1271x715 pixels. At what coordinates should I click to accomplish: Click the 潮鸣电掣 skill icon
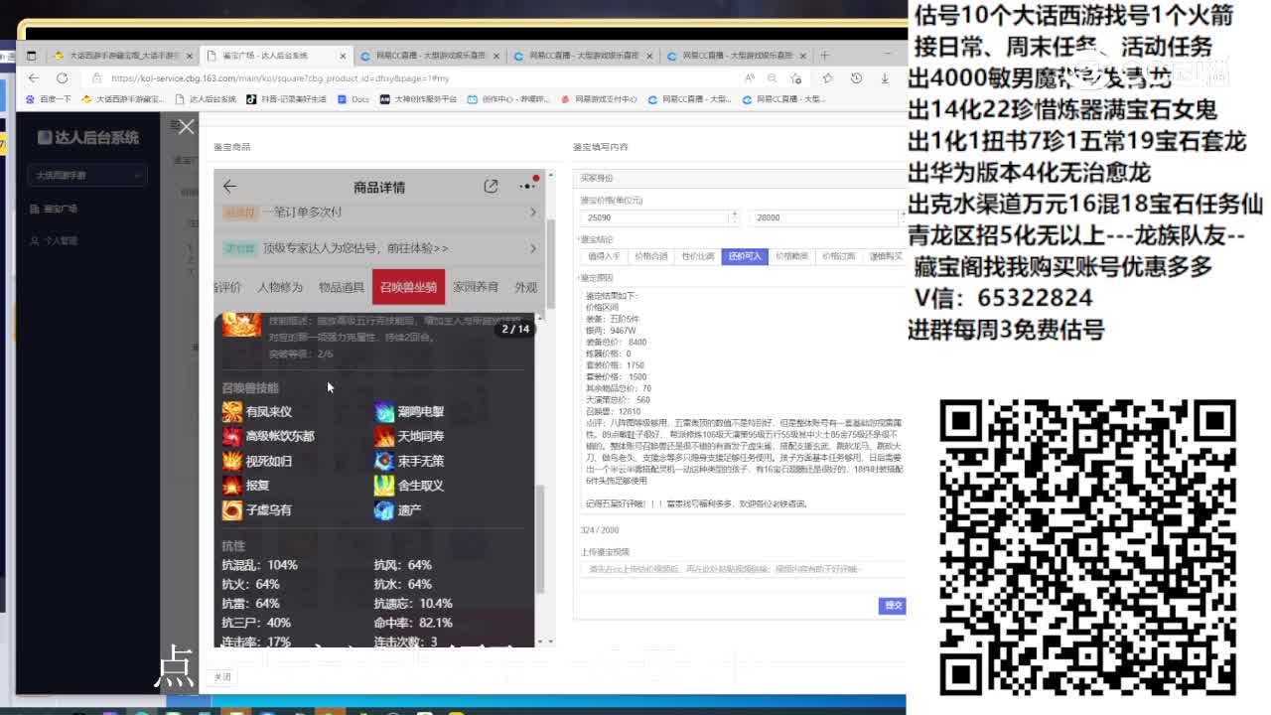(384, 411)
